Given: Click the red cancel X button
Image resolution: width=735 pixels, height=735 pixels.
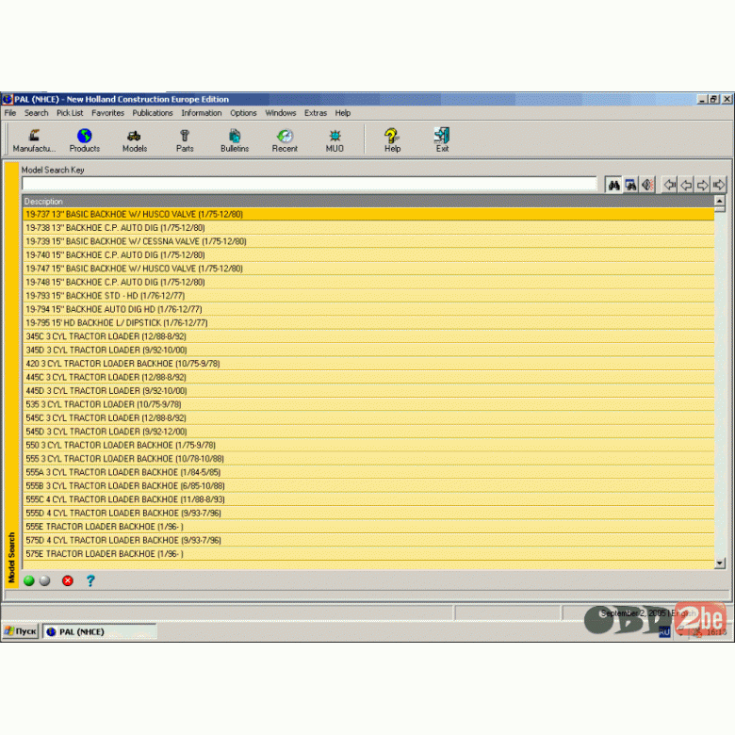Looking at the screenshot, I should [x=68, y=580].
